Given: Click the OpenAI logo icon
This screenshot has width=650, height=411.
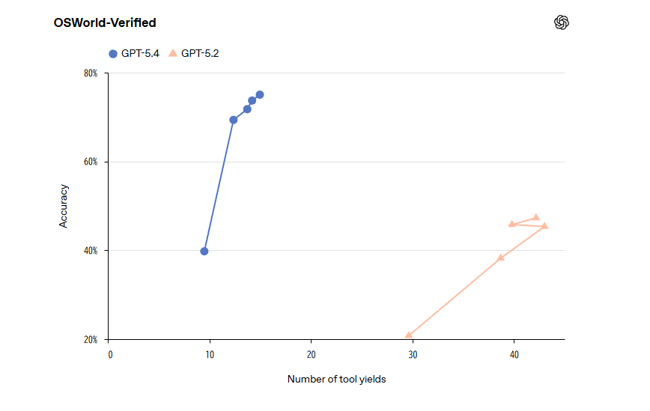Looking at the screenshot, I should point(562,22).
